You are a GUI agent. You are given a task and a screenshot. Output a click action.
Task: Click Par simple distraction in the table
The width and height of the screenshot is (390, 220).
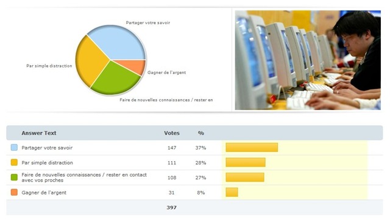pyautogui.click(x=48, y=163)
